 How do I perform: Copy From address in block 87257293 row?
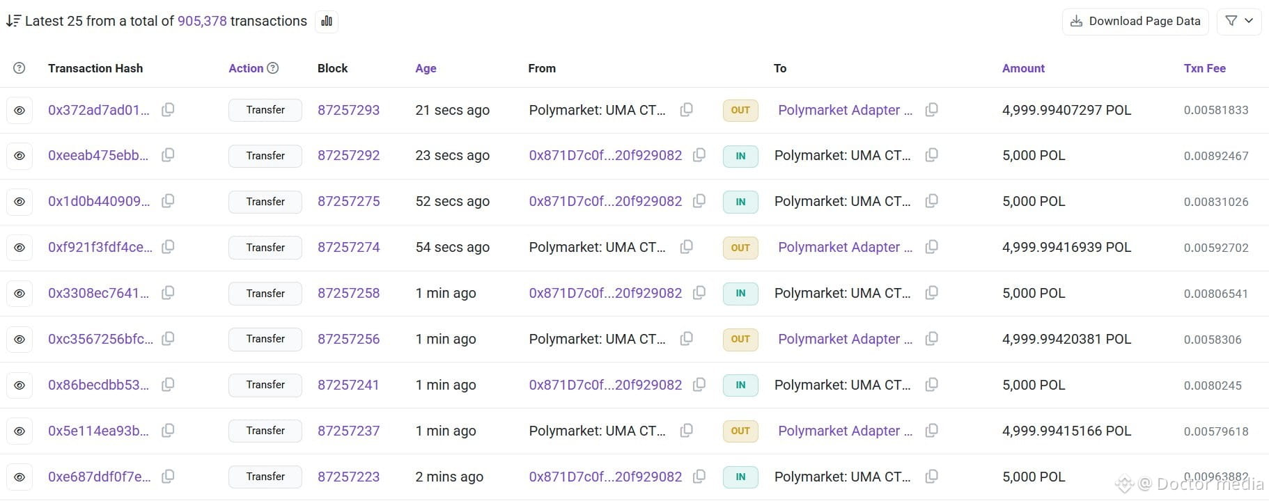[686, 110]
